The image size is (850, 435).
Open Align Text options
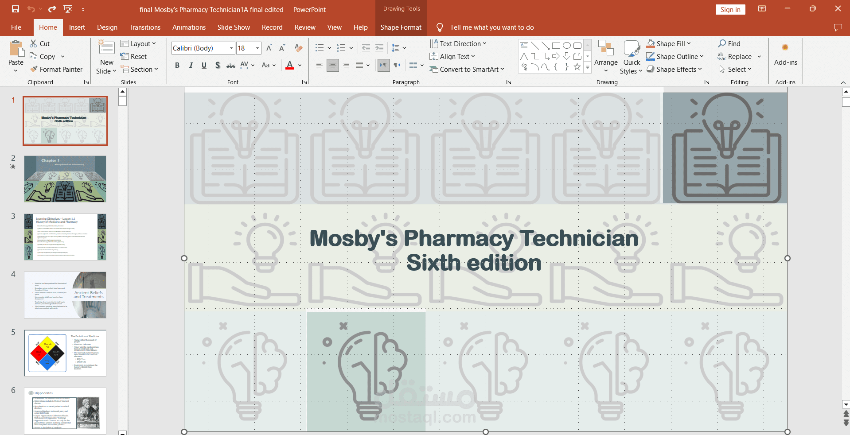[452, 56]
